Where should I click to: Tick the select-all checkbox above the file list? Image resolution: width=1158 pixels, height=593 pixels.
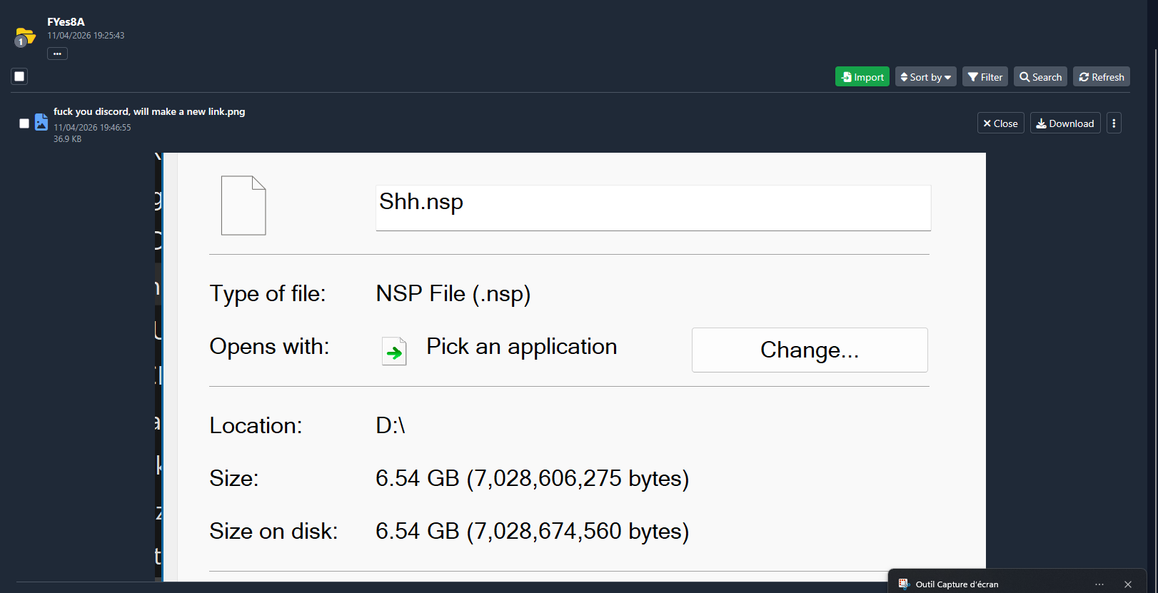point(19,76)
